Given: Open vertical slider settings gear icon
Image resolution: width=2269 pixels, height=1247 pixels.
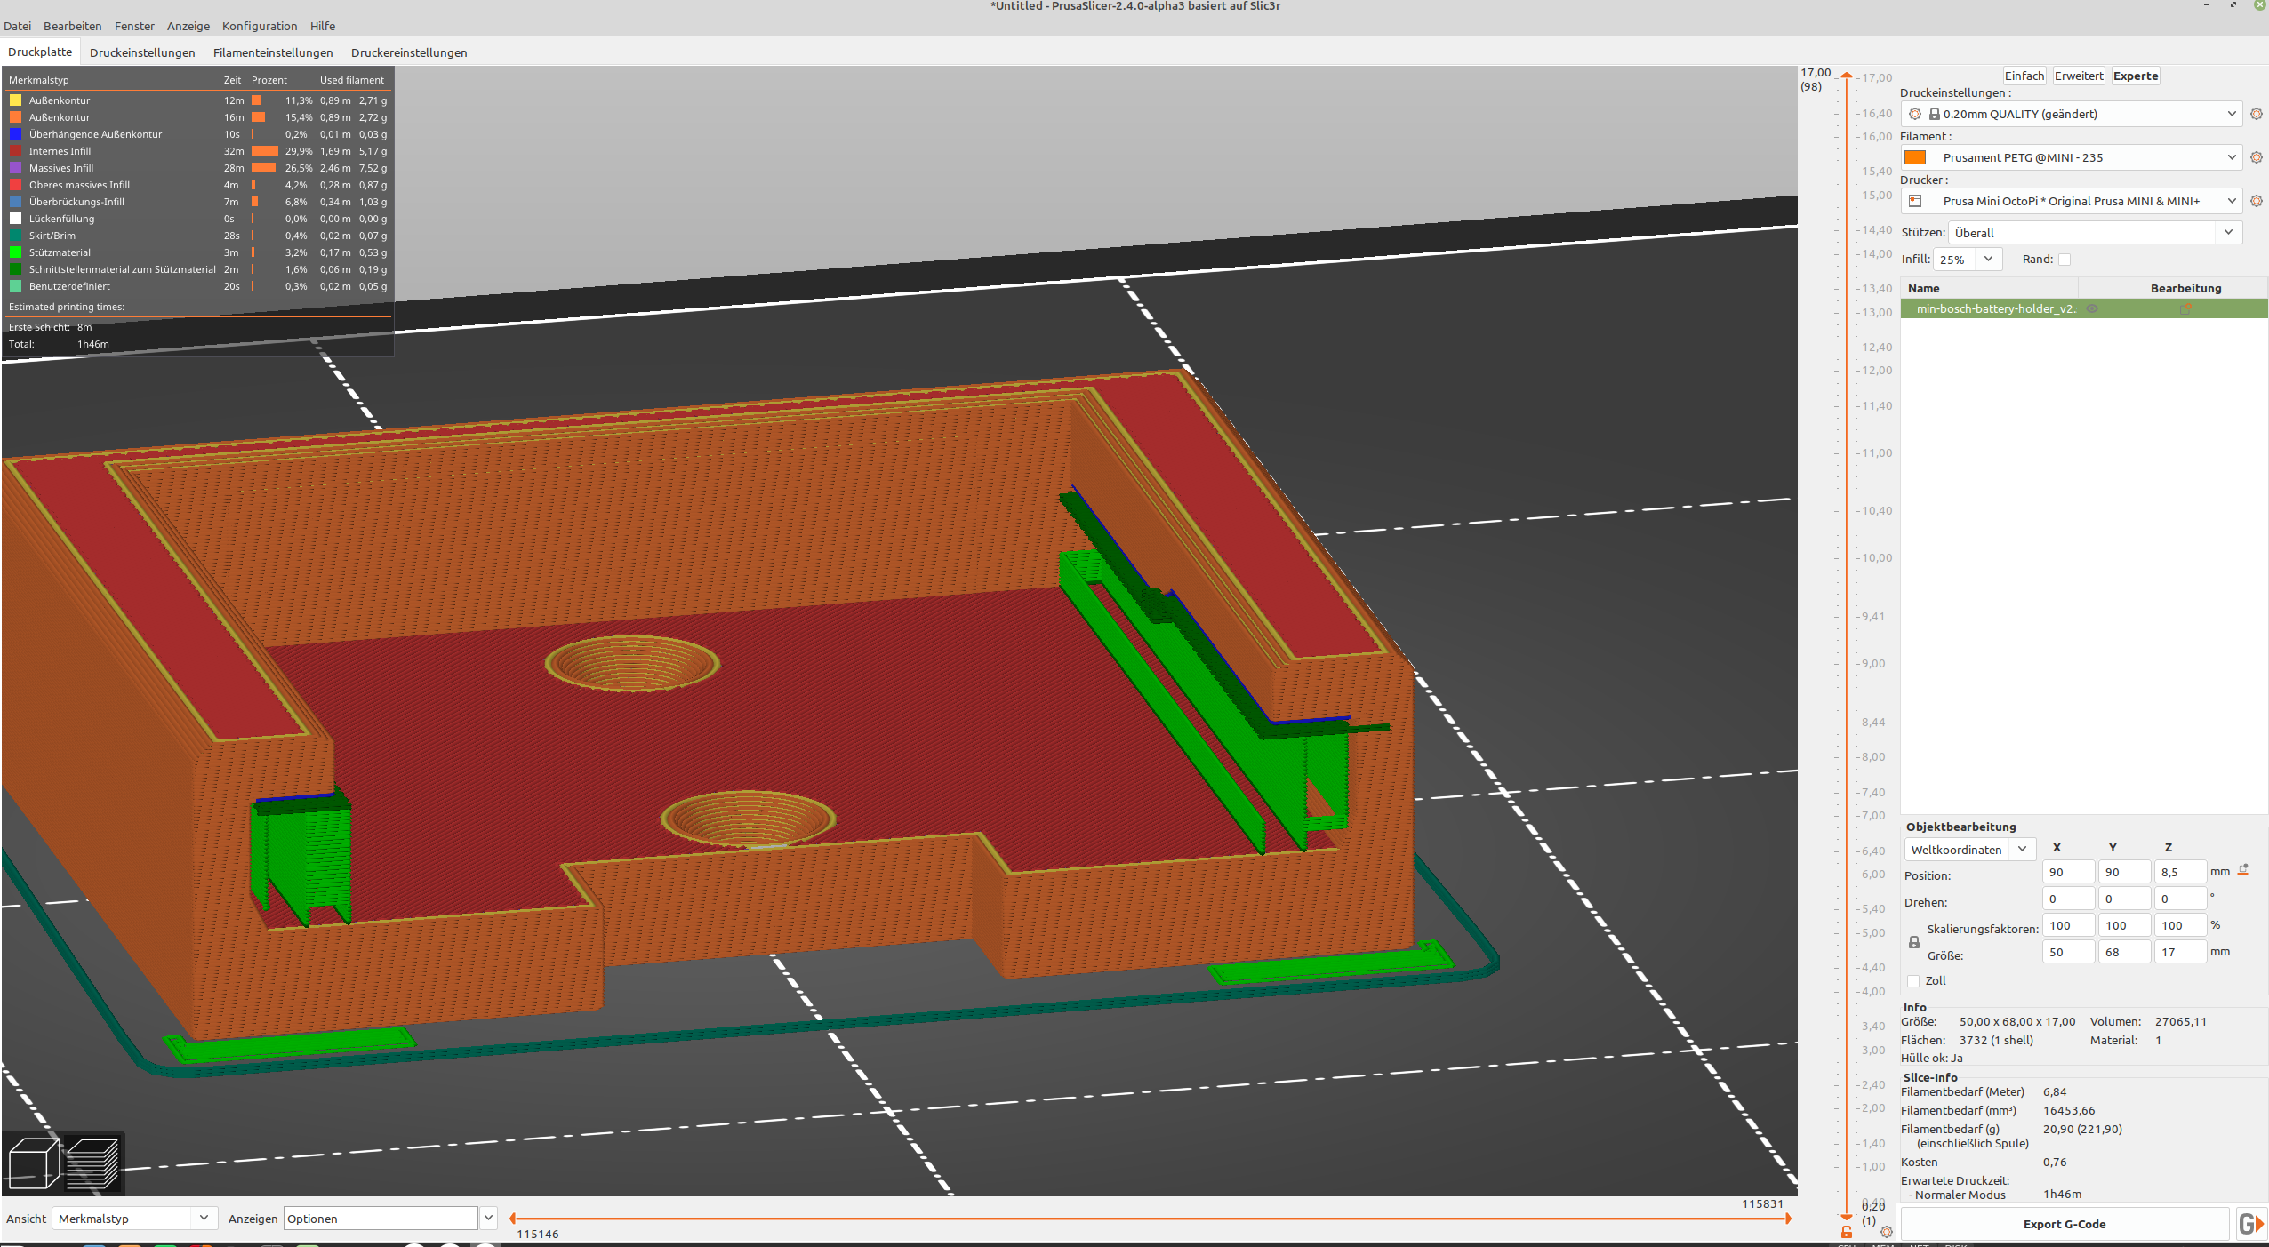Looking at the screenshot, I should 1887,1232.
